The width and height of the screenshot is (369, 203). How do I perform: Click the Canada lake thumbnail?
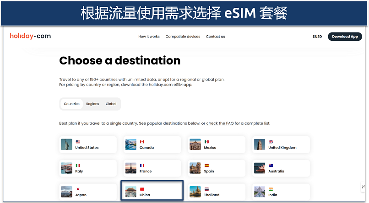[x=131, y=144]
